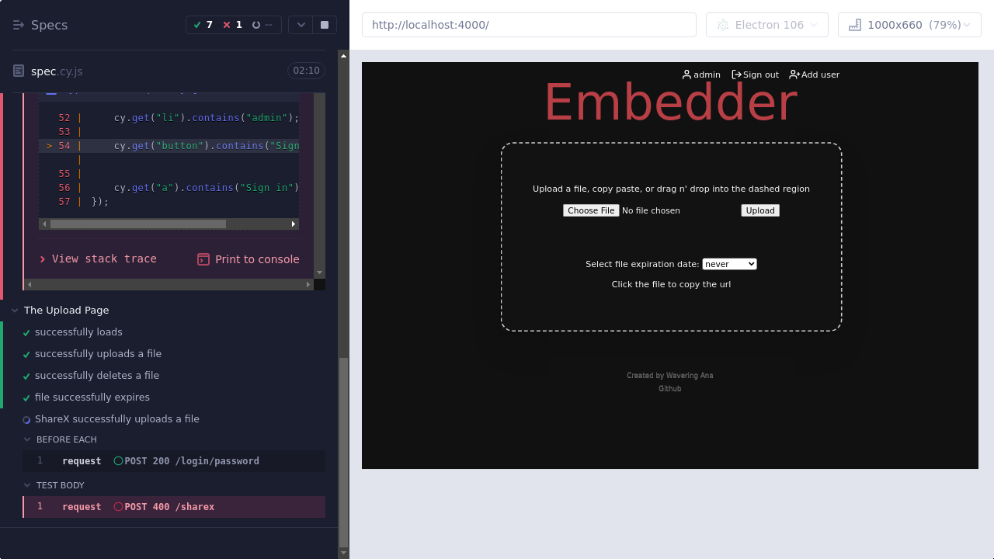Viewport: 994px width, 559px height.
Task: Click the spec file document icon
Action: (x=19, y=71)
